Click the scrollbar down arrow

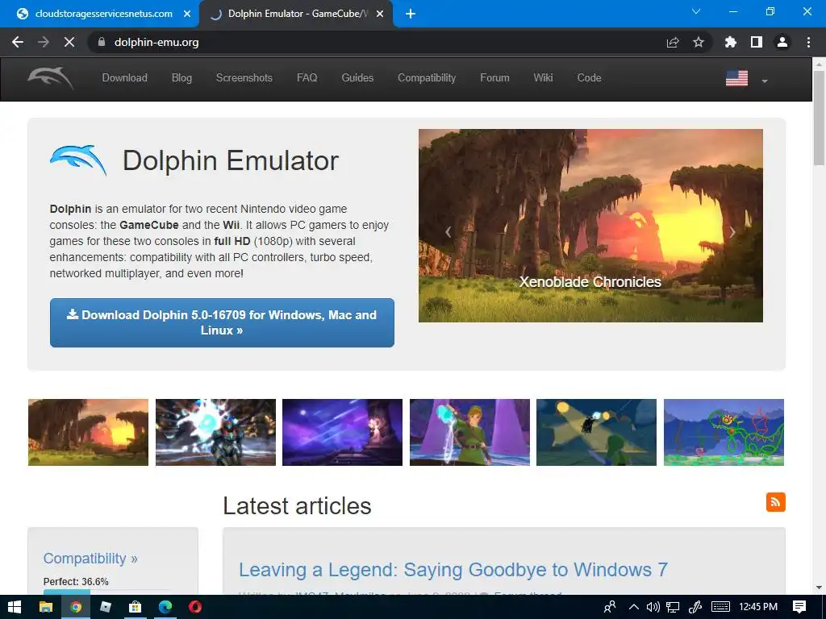coord(819,588)
